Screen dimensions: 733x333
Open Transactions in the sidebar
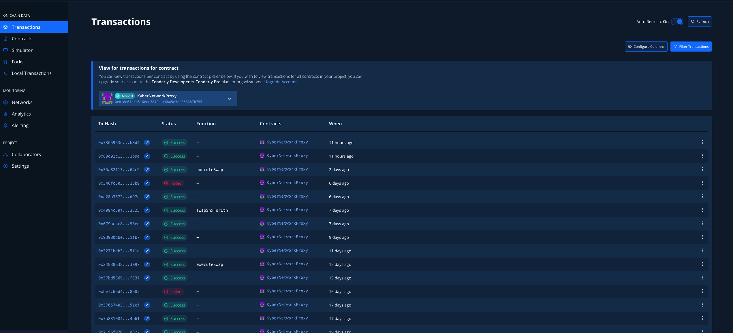pos(34,27)
